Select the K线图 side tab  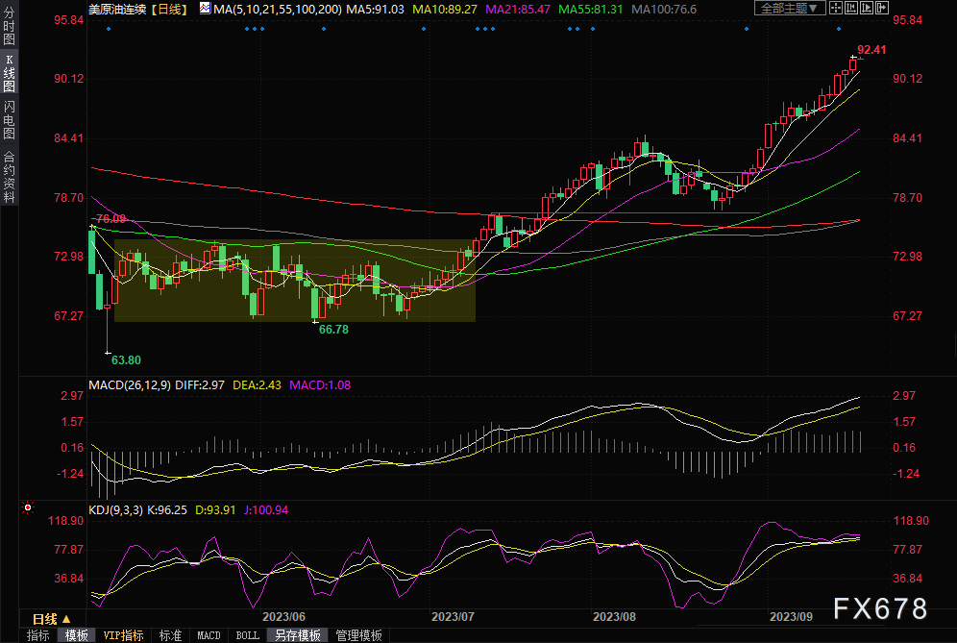9,72
